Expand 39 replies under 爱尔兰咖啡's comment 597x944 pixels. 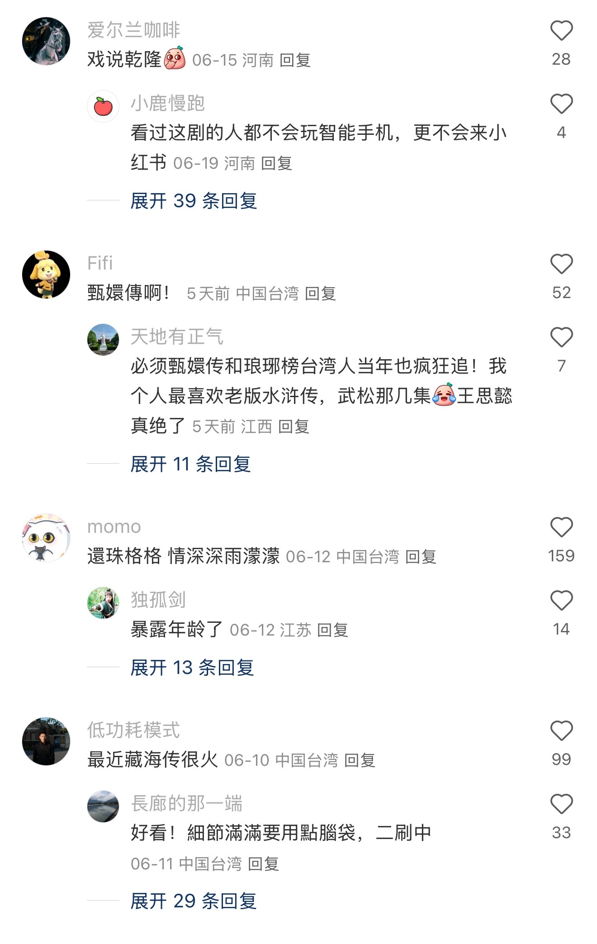click(x=194, y=201)
